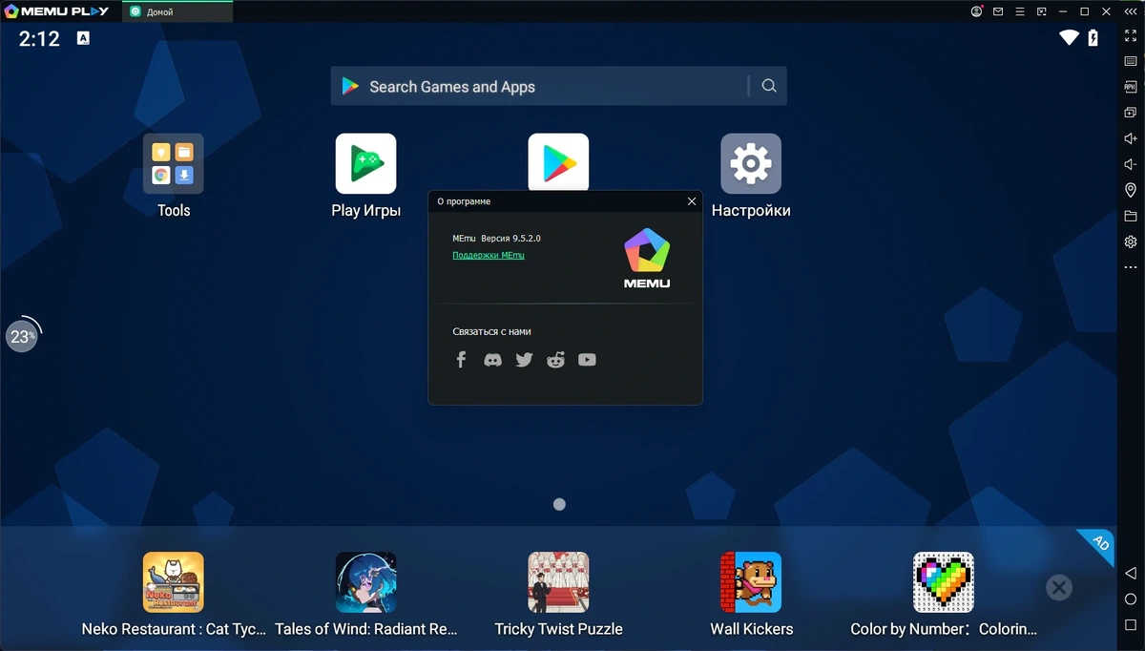1145x651 pixels.
Task: Open the Reddit icon in the dialog
Action: (555, 360)
